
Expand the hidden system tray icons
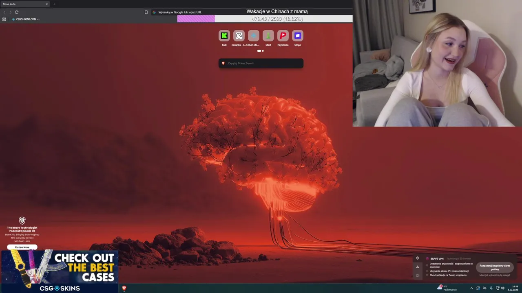click(471, 288)
